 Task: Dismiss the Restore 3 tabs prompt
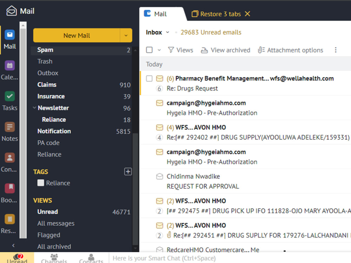pos(247,14)
